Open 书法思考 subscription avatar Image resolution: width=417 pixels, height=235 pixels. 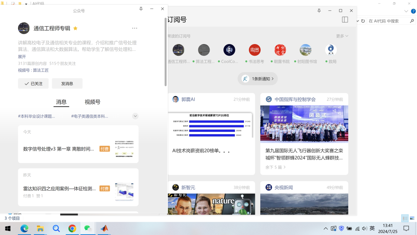(x=255, y=50)
